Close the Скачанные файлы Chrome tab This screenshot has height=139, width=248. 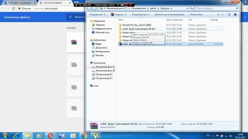70,3
